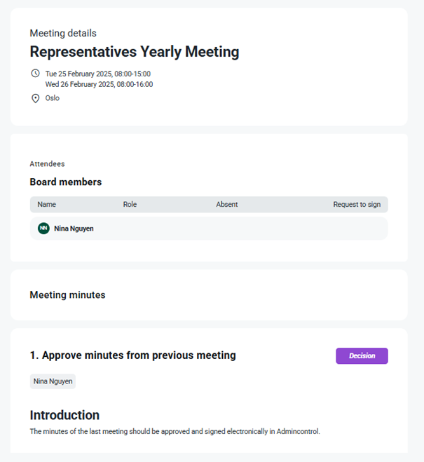Viewport: 424px width, 462px height.
Task: Open the Meeting minutes section heading
Action: coord(68,295)
